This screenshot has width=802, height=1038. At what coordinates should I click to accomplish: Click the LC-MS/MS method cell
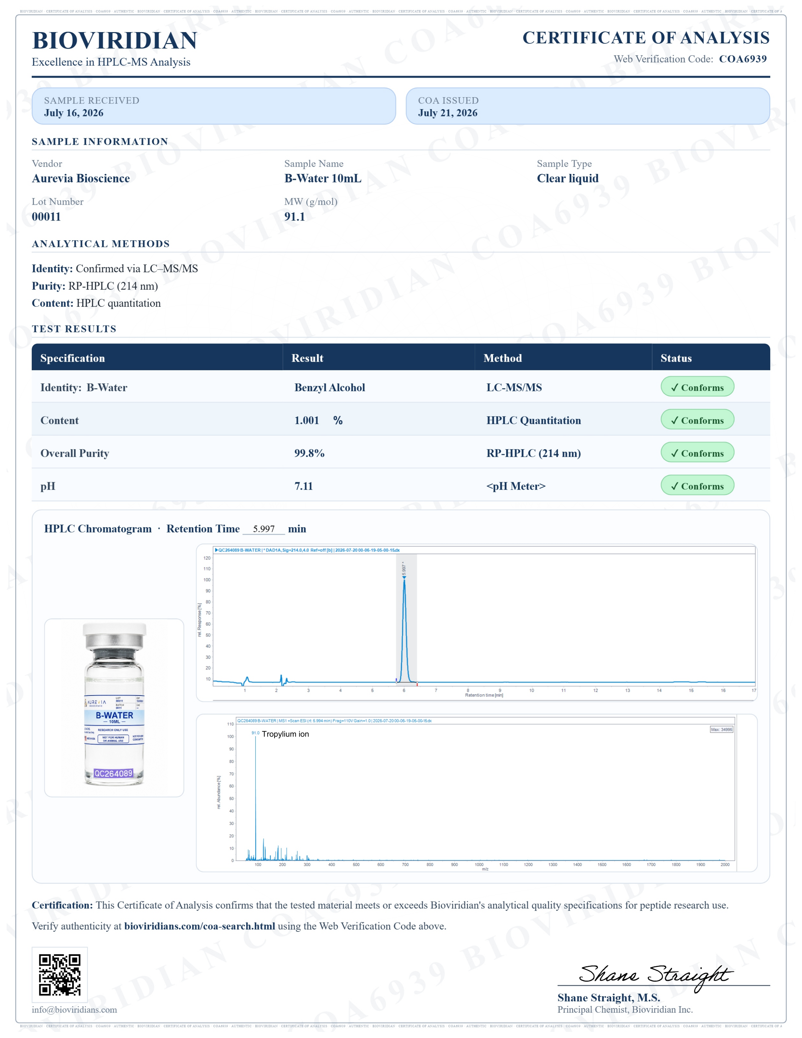[514, 387]
